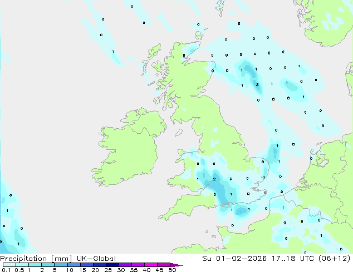The width and height of the screenshot is (353, 272).
Task: Select the legend swatch between 15 and 20
Action: (x=86, y=265)
